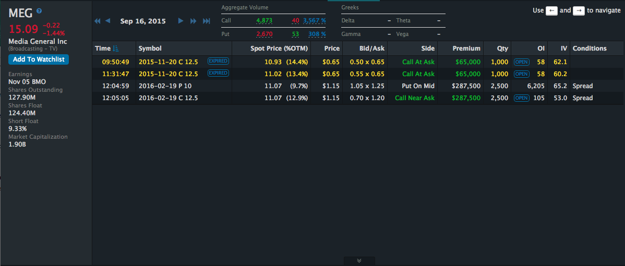This screenshot has height=266, width=625.
Task: Click the Shares Float value 124.40M
Action: (x=22, y=113)
